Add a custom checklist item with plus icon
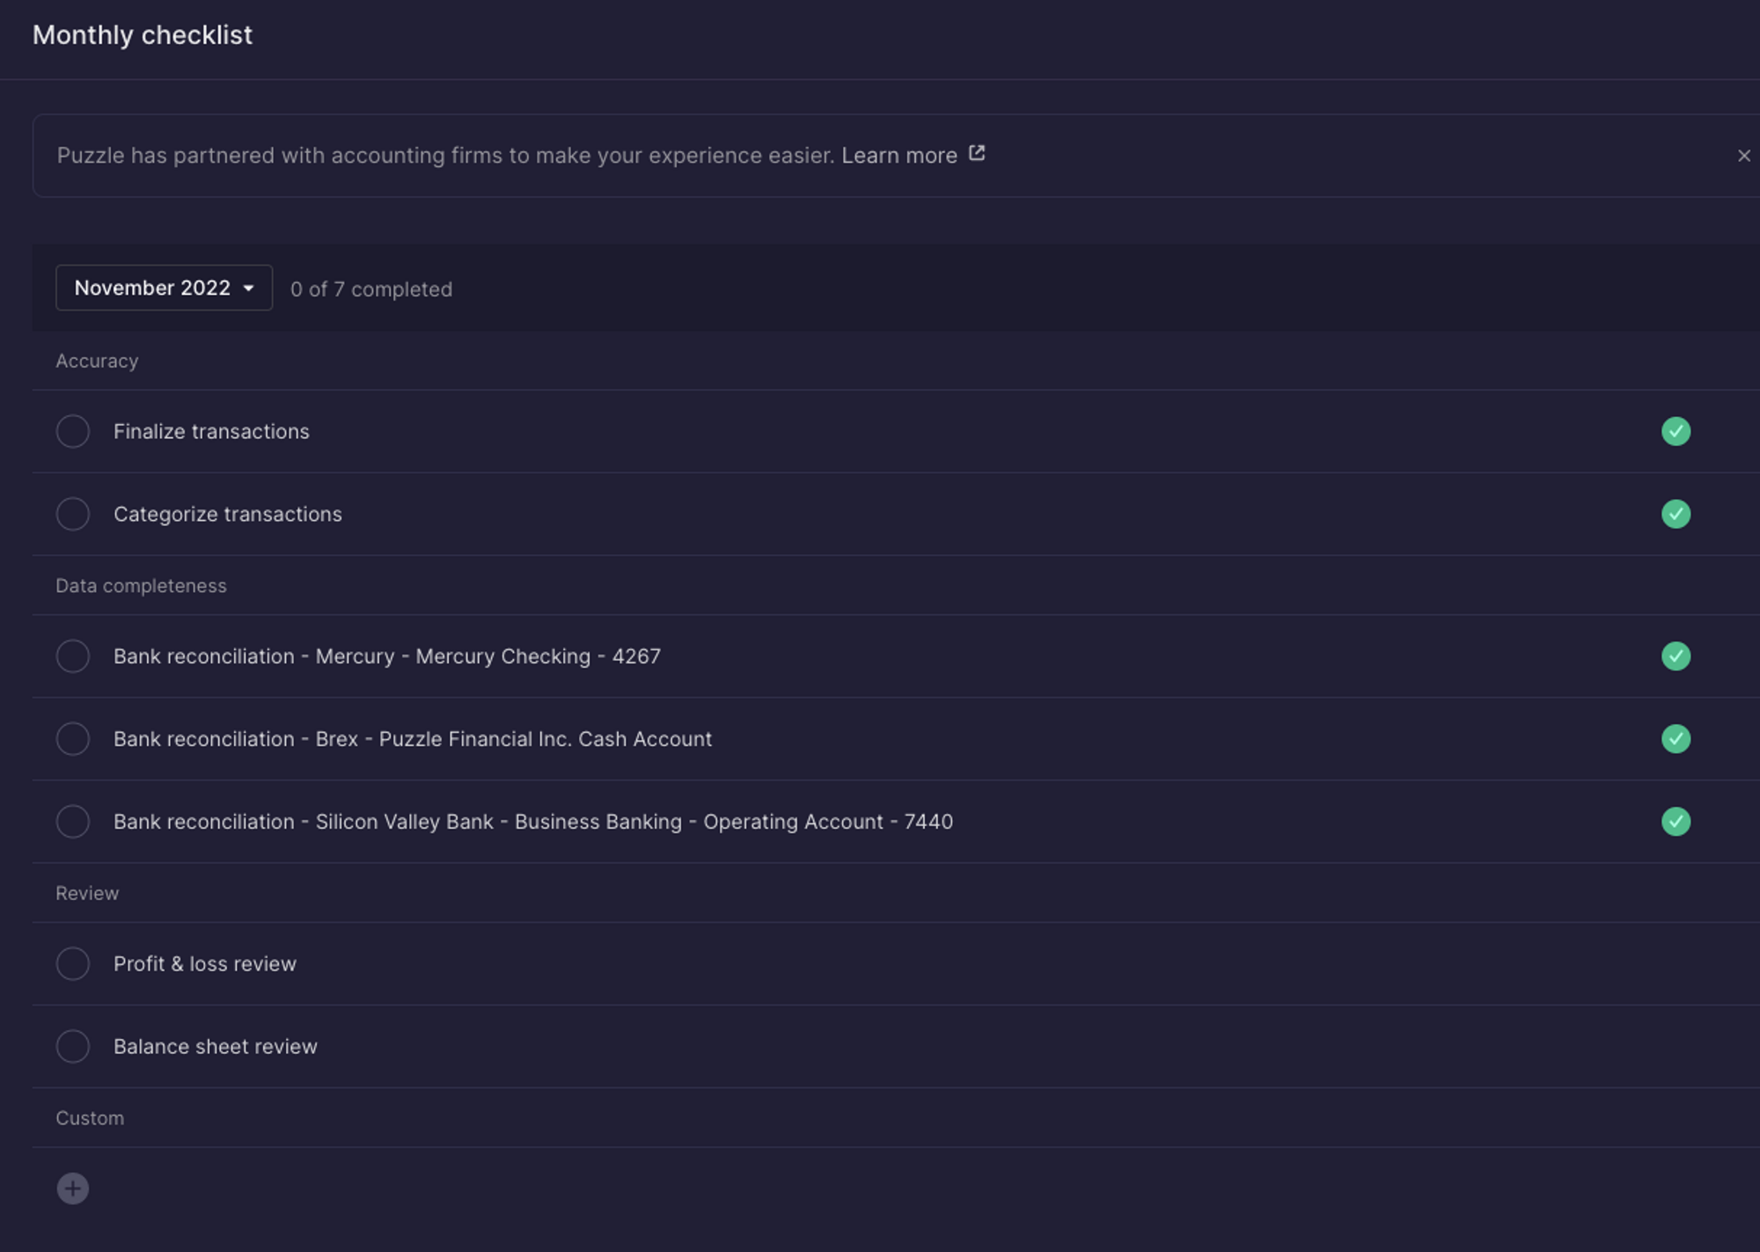 tap(73, 1189)
